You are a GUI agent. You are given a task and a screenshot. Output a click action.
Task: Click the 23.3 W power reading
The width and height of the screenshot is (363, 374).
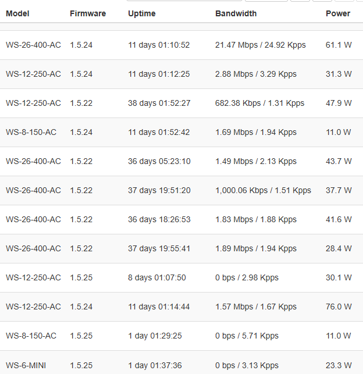(x=339, y=365)
